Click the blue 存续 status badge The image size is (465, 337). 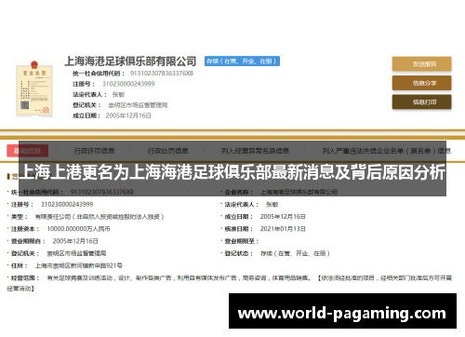(242, 61)
